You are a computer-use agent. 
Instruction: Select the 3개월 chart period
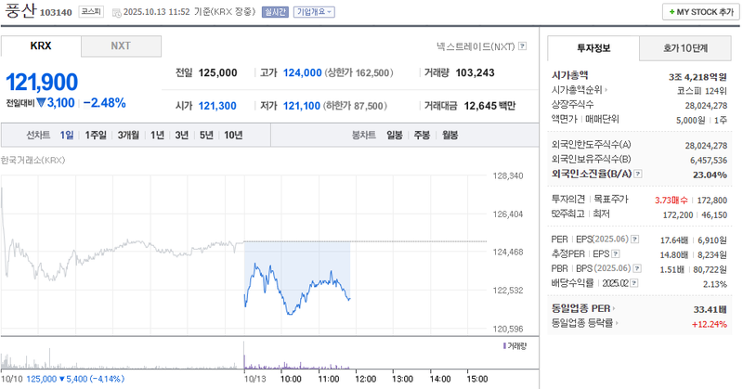[x=127, y=136]
